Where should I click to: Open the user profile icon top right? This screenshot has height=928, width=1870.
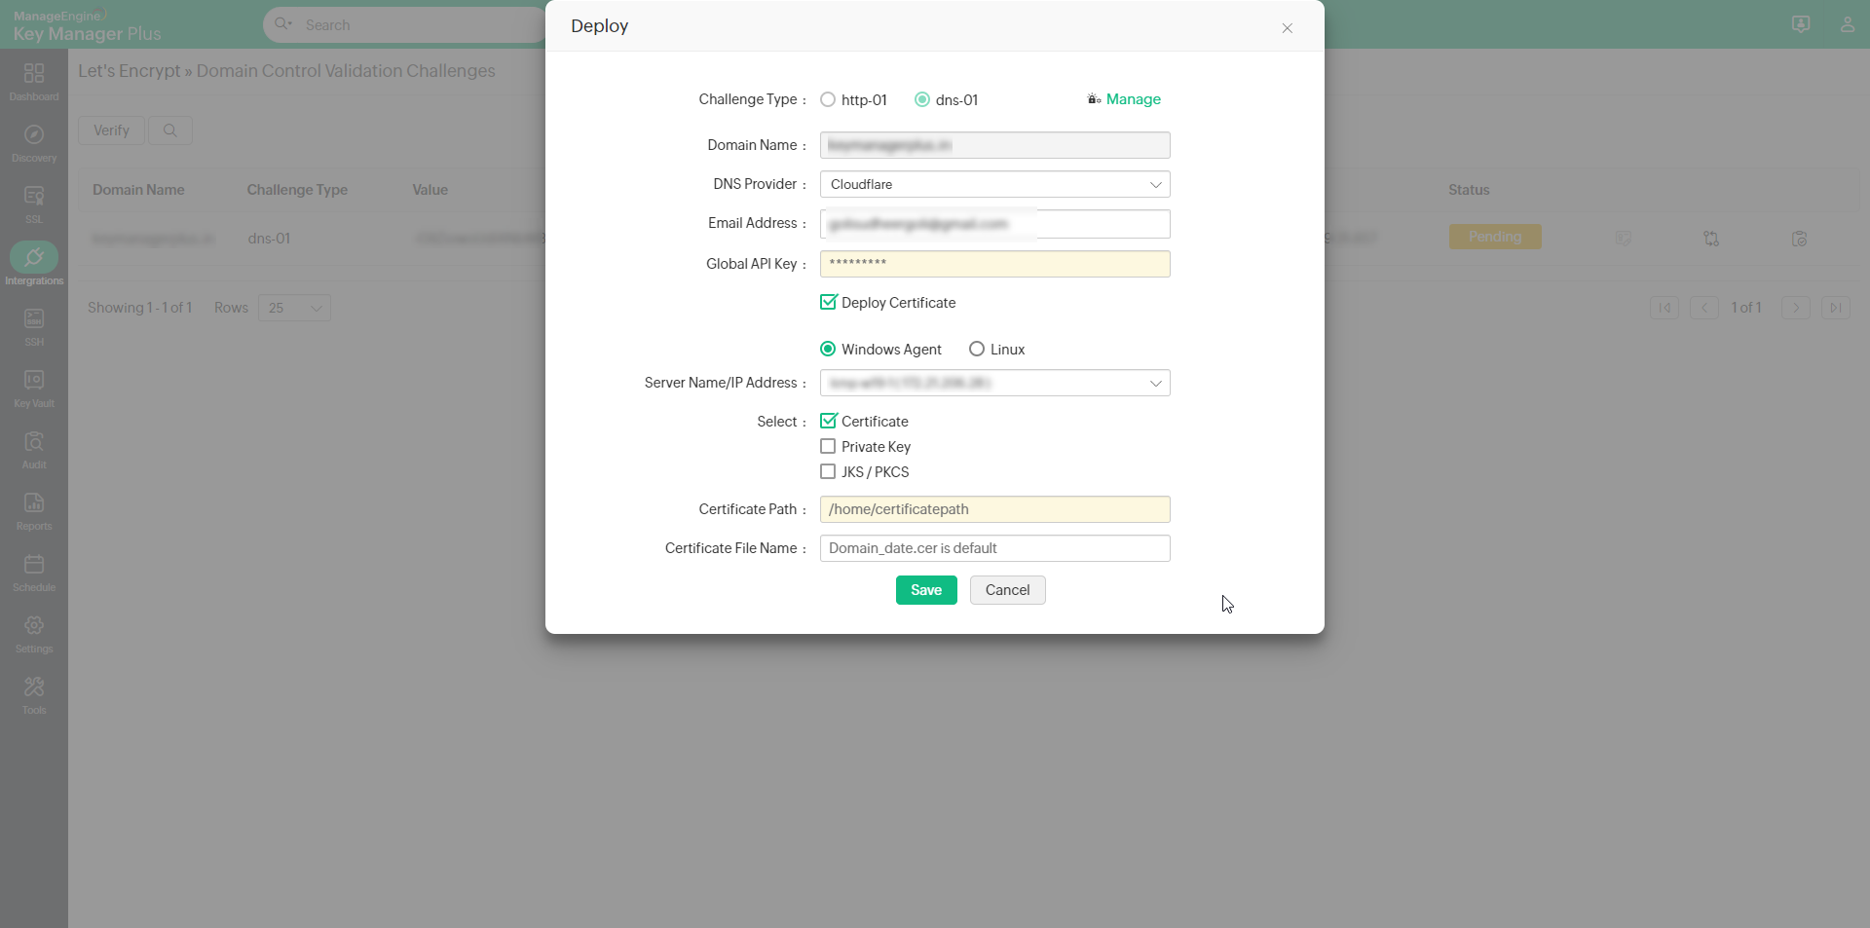tap(1849, 24)
